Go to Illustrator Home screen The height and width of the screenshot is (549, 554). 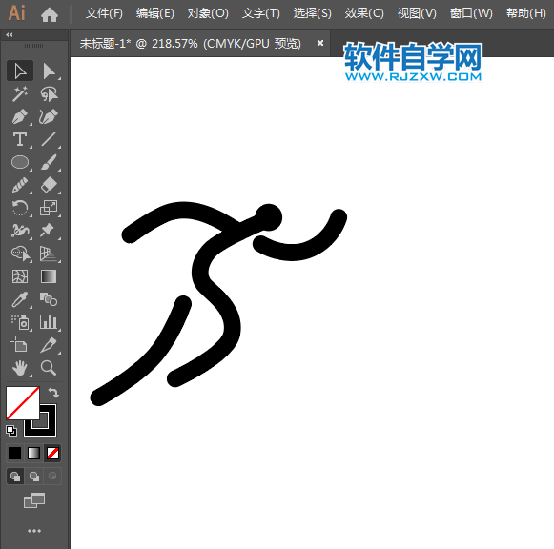(x=50, y=14)
